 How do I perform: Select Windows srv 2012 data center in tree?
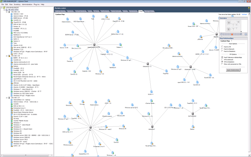point(24,94)
